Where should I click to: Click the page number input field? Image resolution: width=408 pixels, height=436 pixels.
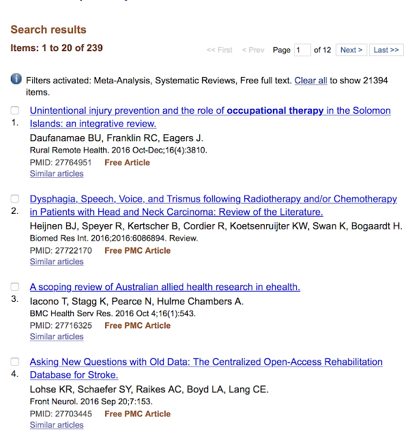coord(302,50)
